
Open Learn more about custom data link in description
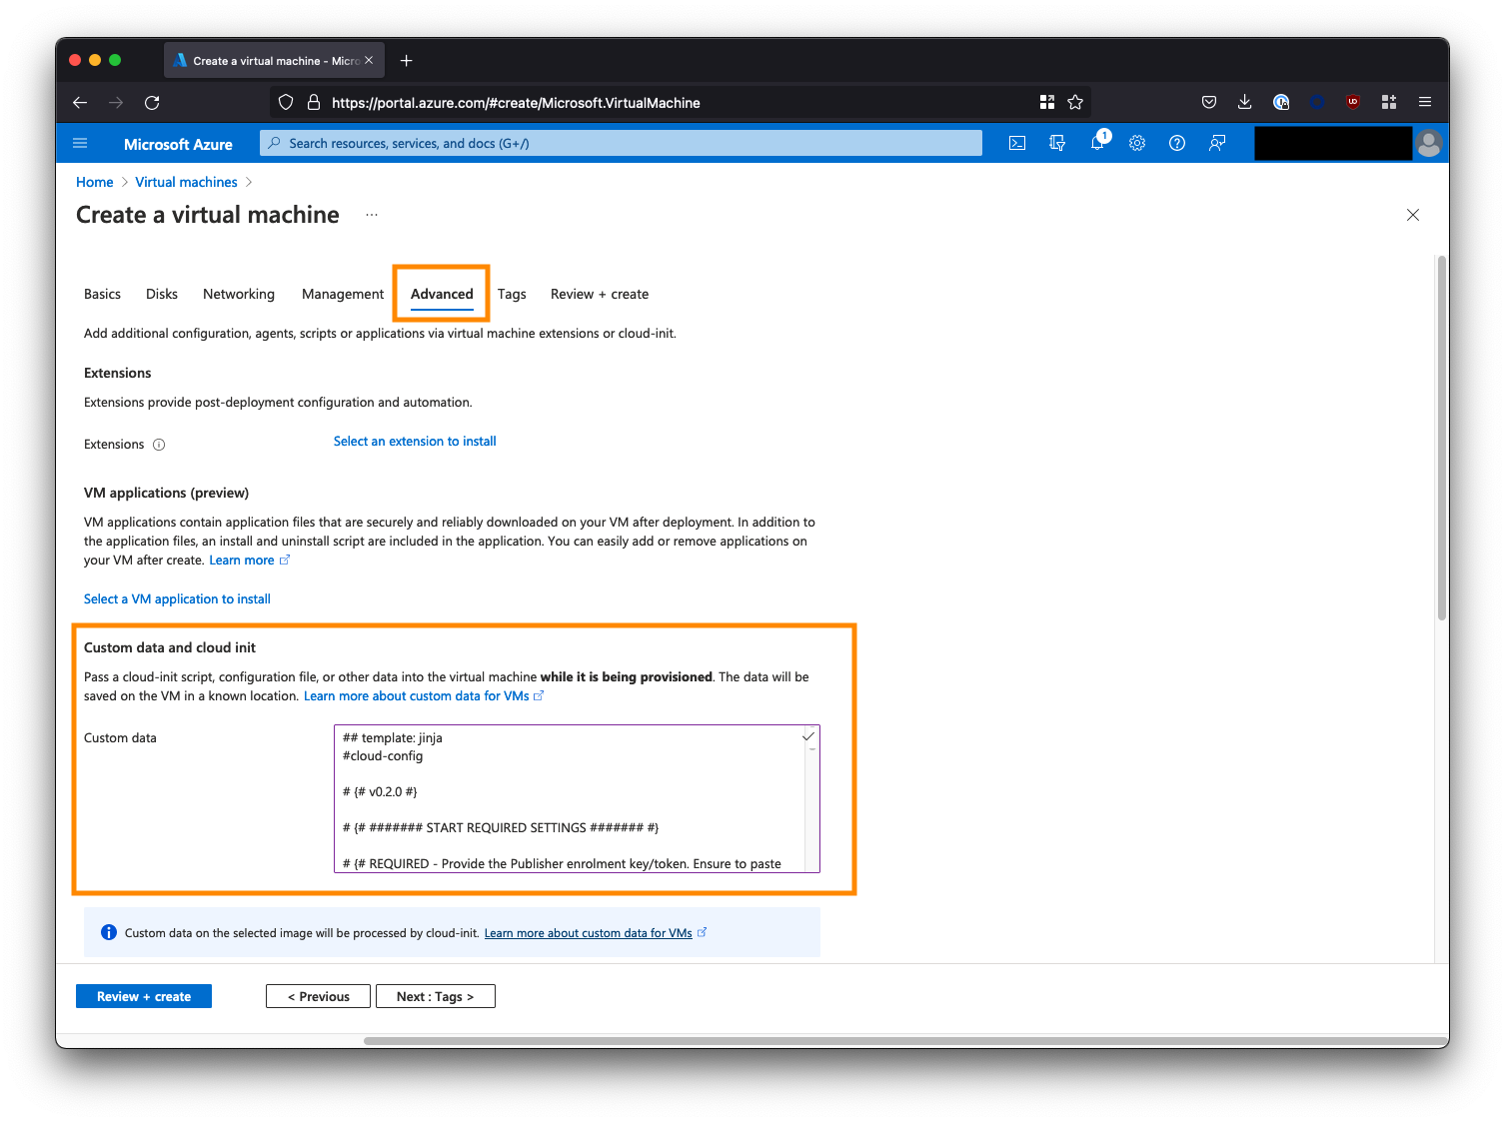(x=424, y=696)
